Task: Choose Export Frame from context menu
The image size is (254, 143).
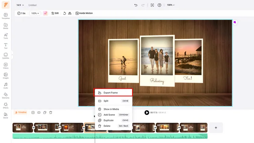Action: pos(113,92)
